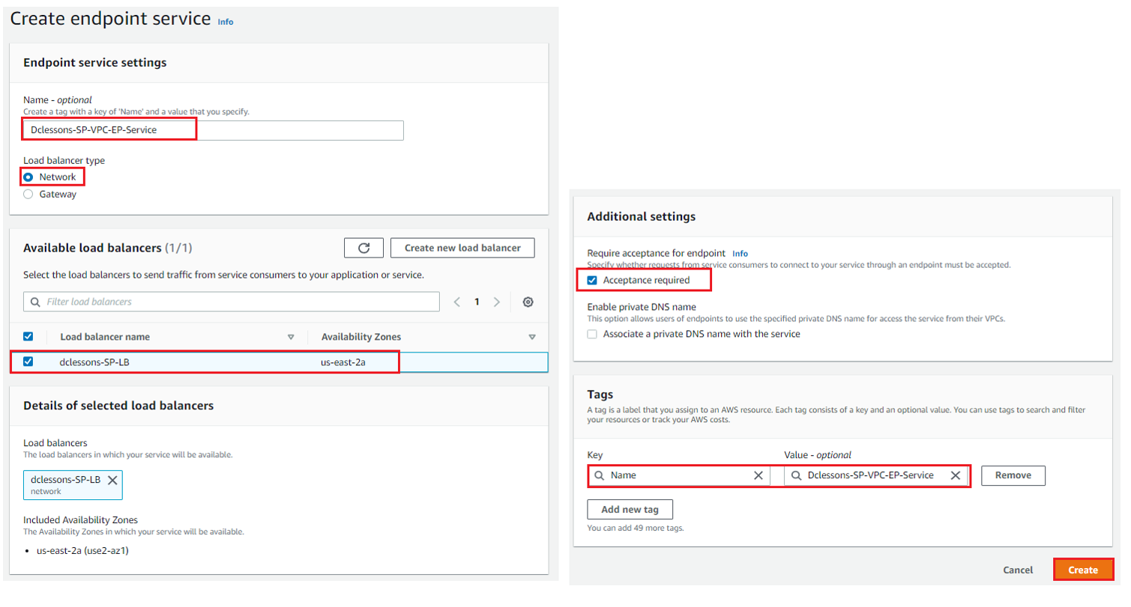
Task: Click previous page chevron in load balancer pagination
Action: (x=458, y=302)
